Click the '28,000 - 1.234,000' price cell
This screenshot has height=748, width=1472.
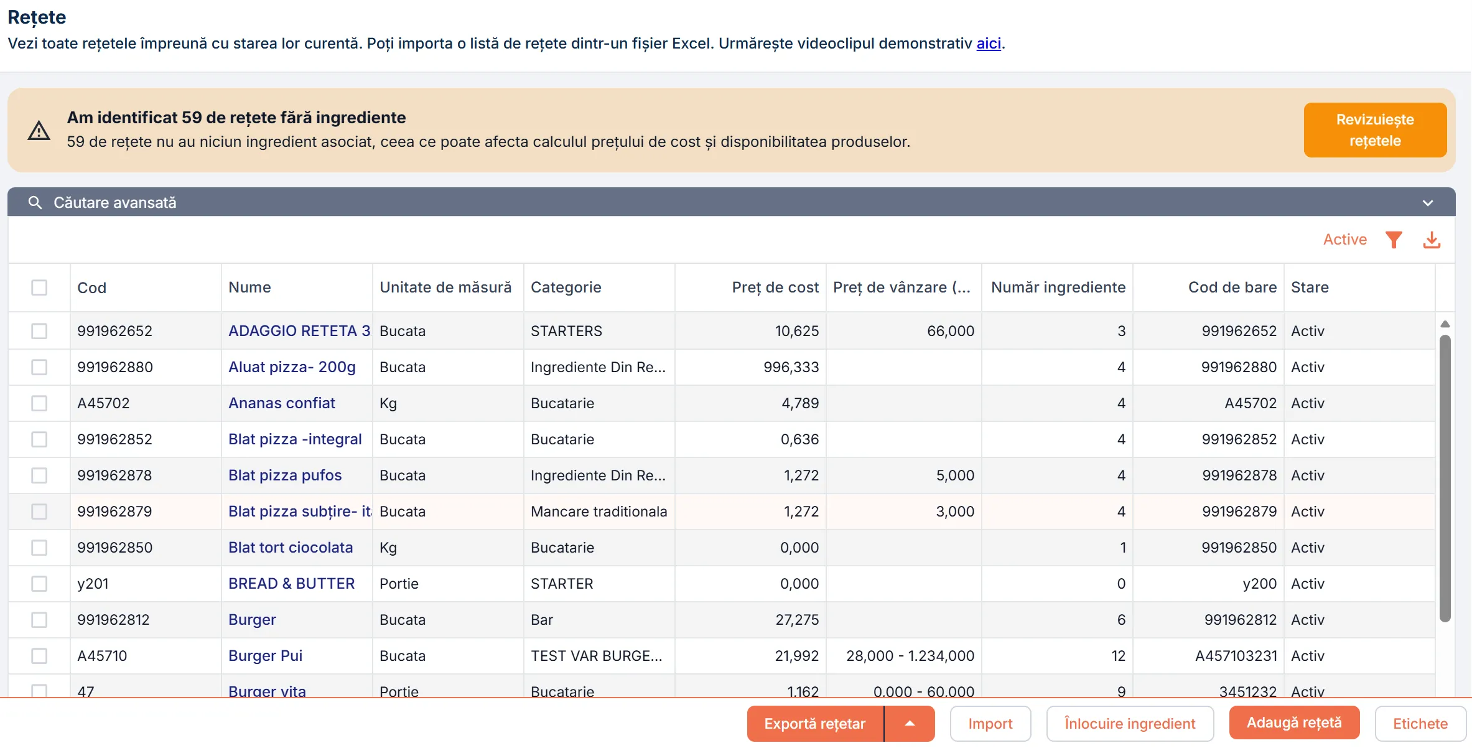[x=904, y=656]
